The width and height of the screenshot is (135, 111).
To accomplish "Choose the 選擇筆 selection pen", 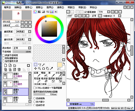I will [x=52, y=80].
